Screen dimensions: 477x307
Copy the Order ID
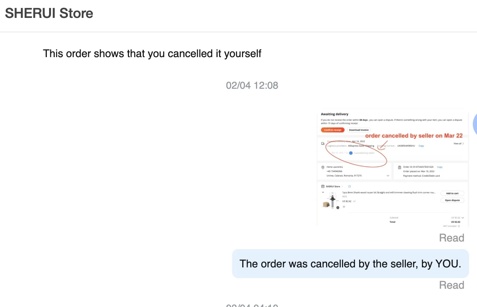tap(439, 167)
